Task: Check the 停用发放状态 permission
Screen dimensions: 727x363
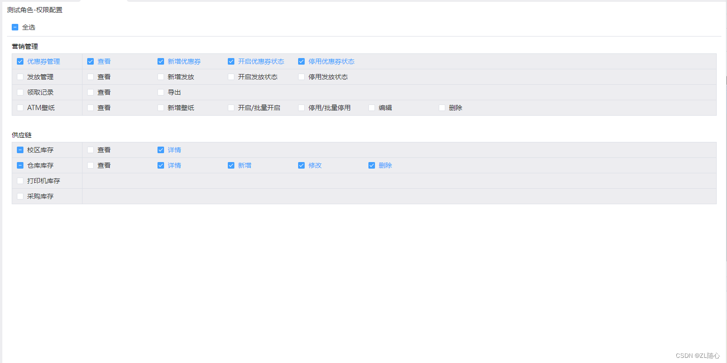Action: point(301,76)
